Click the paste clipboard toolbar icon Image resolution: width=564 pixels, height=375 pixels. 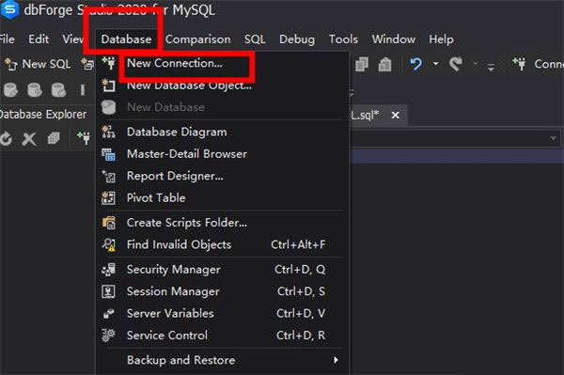click(x=384, y=64)
